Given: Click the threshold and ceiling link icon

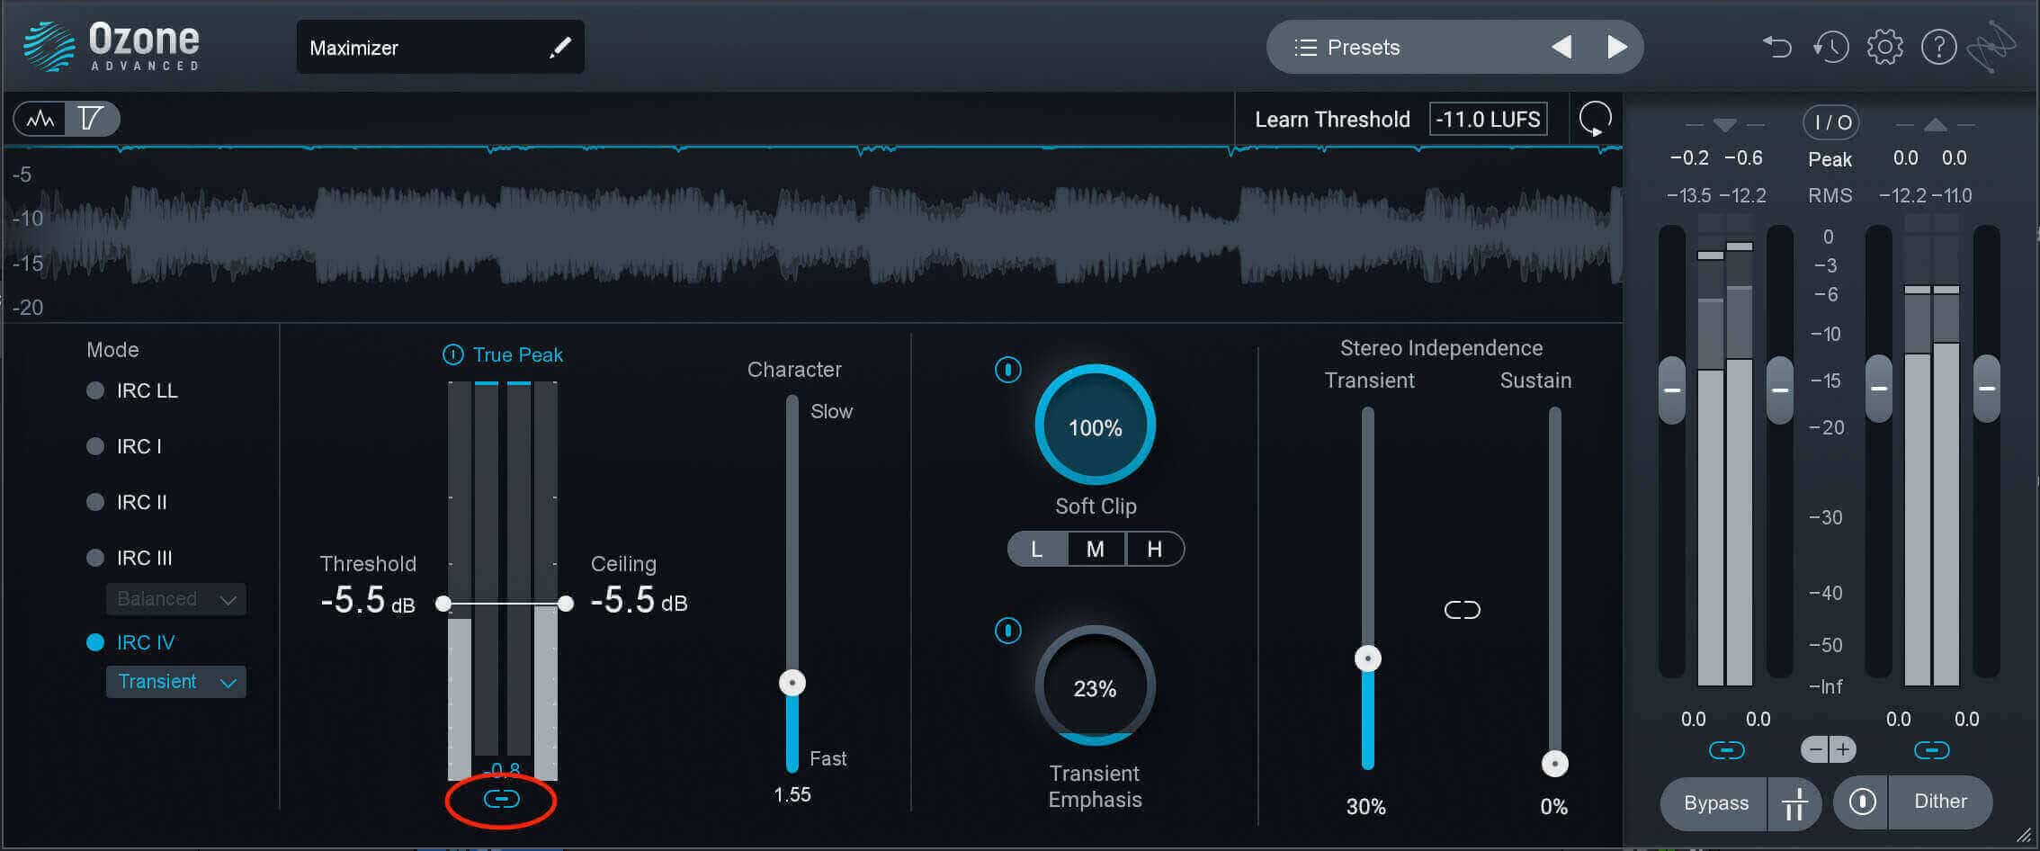Looking at the screenshot, I should pos(501,799).
